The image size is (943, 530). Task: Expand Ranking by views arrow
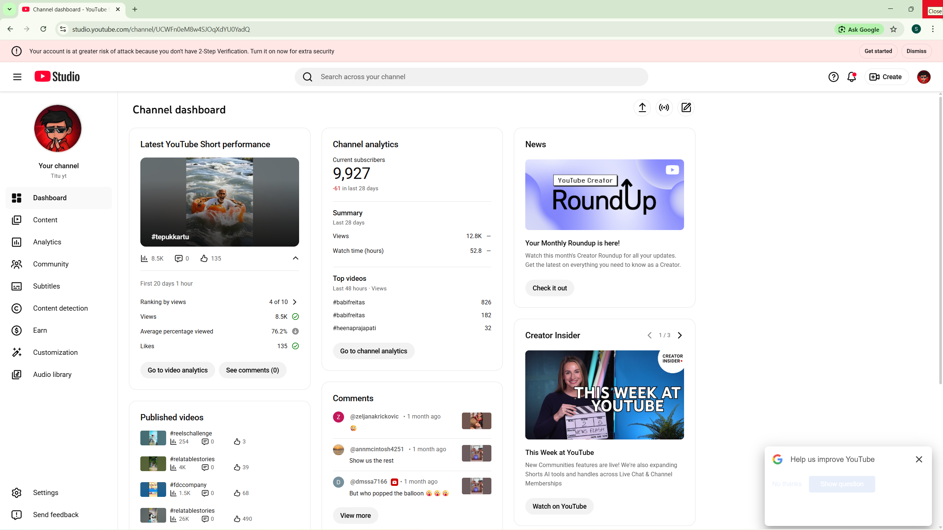click(295, 302)
